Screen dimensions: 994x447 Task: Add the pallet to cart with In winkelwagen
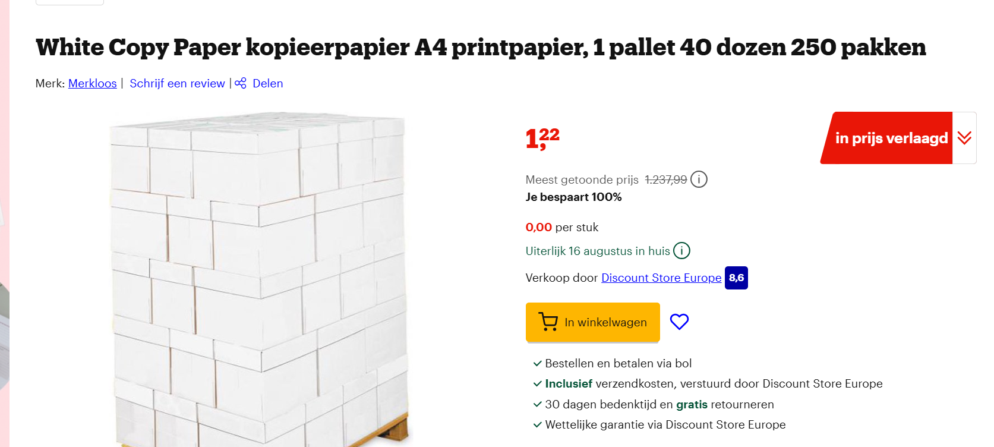tap(592, 322)
